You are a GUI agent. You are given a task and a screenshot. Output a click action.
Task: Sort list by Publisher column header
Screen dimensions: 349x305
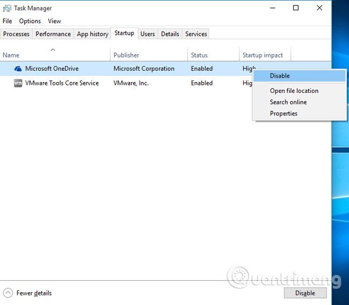pyautogui.click(x=126, y=55)
